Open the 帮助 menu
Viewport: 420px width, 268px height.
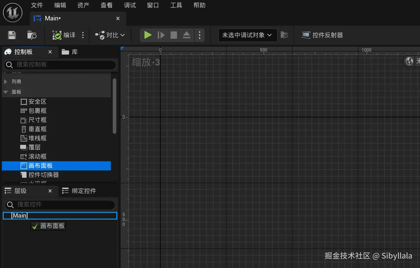click(x=199, y=5)
